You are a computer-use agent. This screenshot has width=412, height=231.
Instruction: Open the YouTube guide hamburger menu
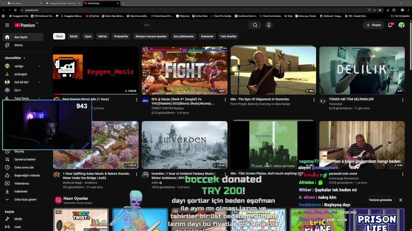7,25
